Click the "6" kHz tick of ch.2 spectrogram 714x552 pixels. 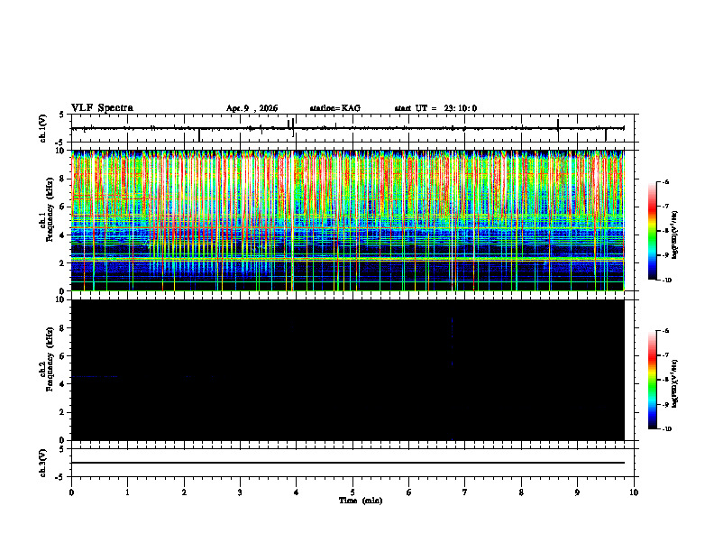coord(63,356)
